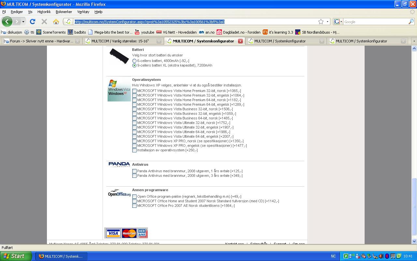Open Dagbladet.no - forsiden bookmark

238,32
